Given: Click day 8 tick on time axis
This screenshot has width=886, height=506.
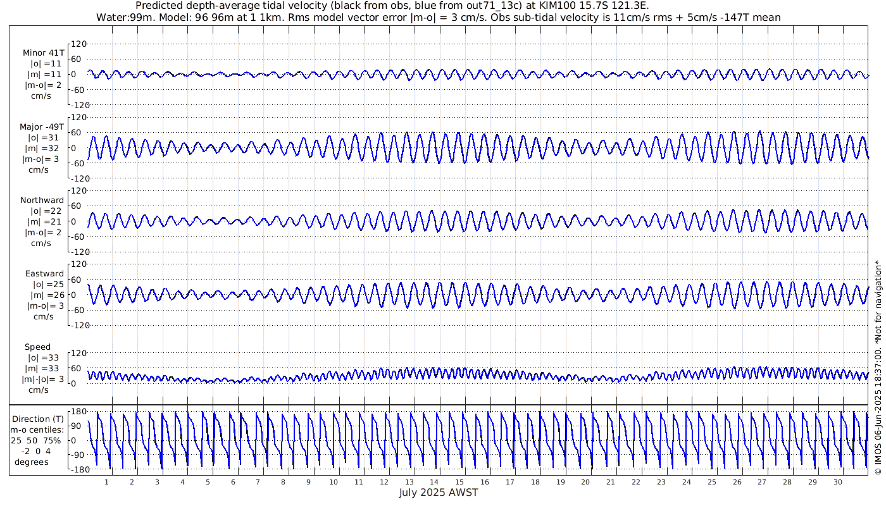Looking at the screenshot, I should [284, 482].
